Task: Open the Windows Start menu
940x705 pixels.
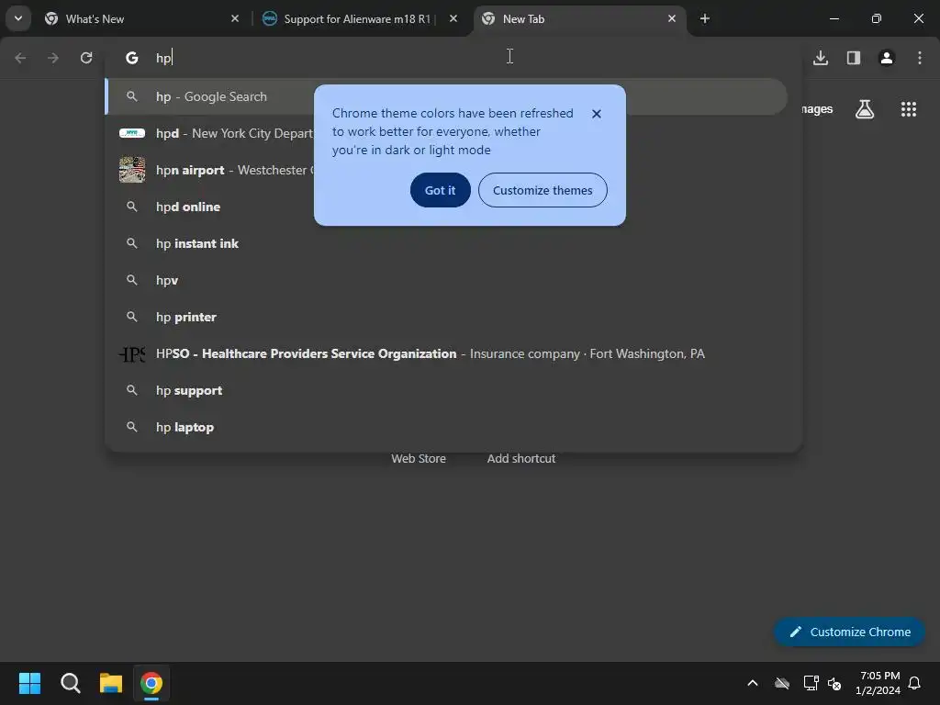Action: 29,683
